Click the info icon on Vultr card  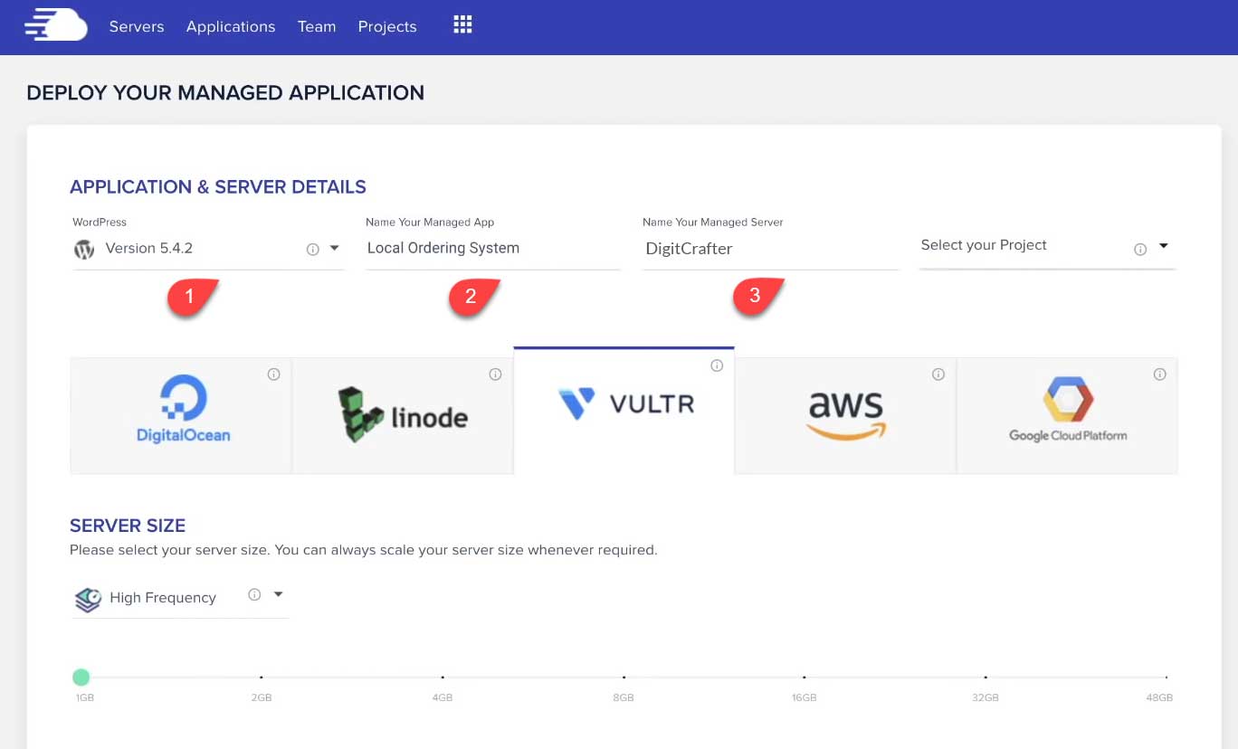[717, 365]
